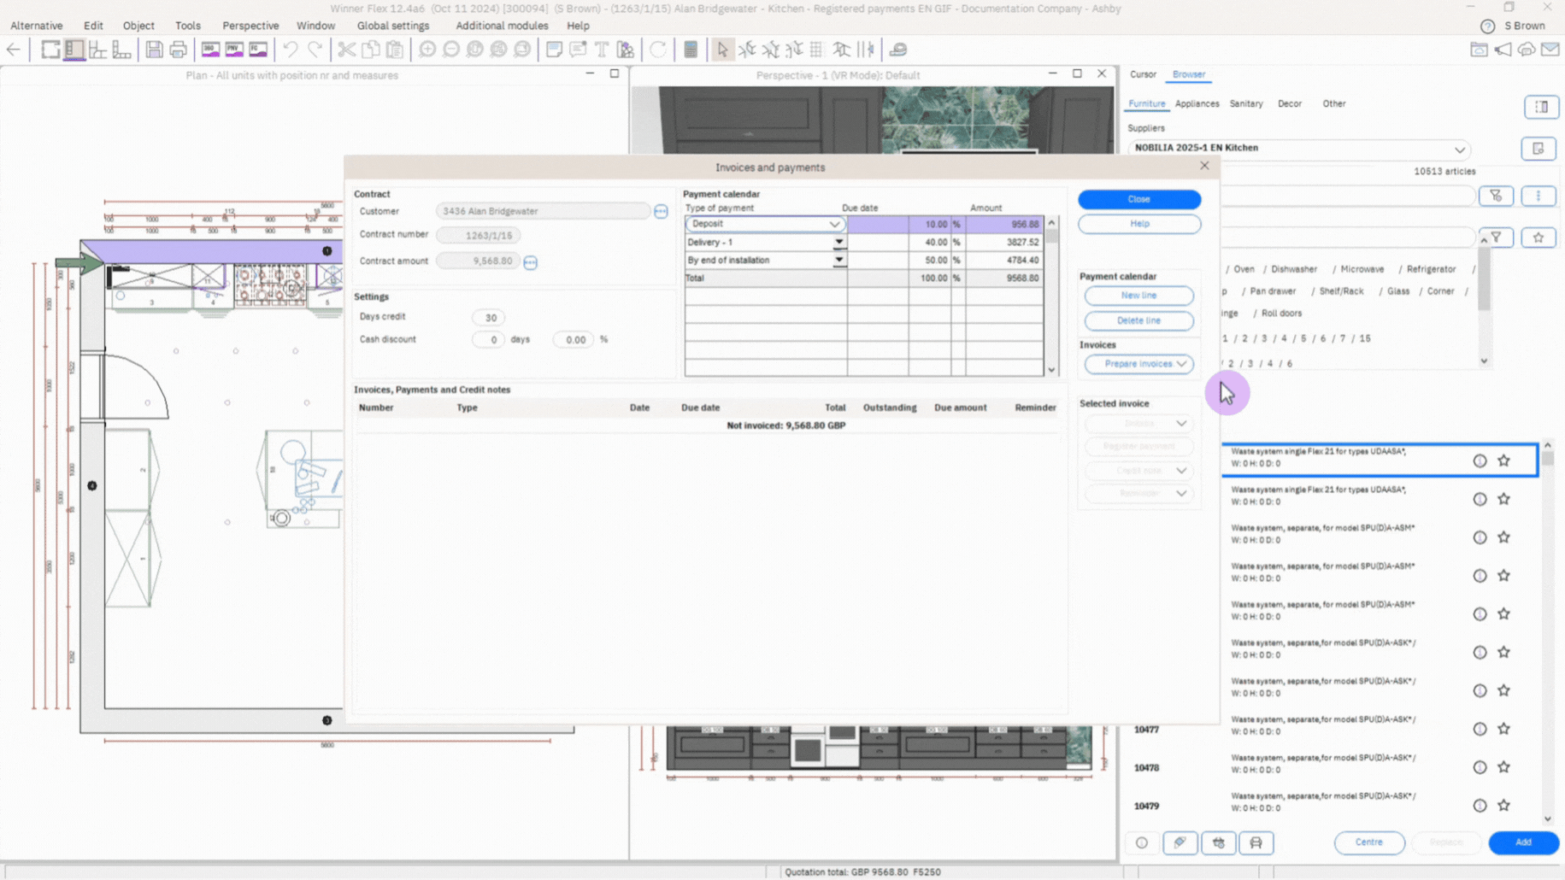Image resolution: width=1565 pixels, height=880 pixels.
Task: Click the browser filter funnel icon
Action: tap(1496, 196)
